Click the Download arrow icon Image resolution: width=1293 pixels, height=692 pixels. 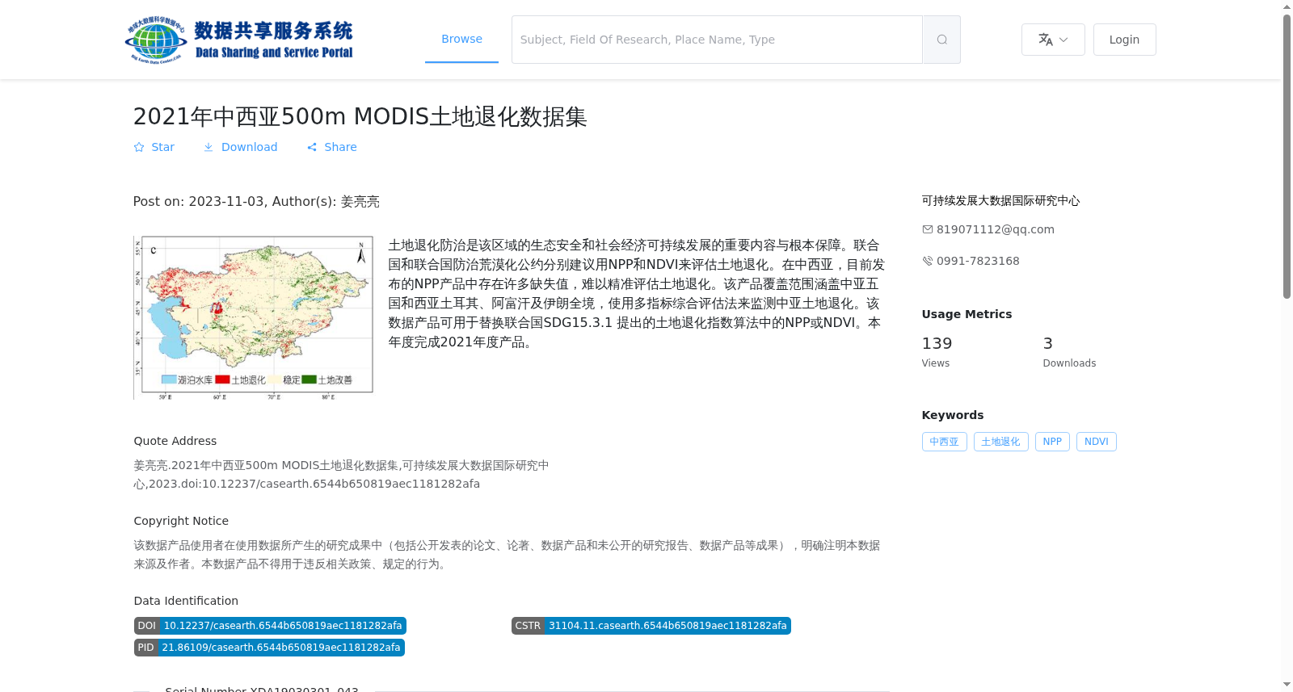pos(208,147)
